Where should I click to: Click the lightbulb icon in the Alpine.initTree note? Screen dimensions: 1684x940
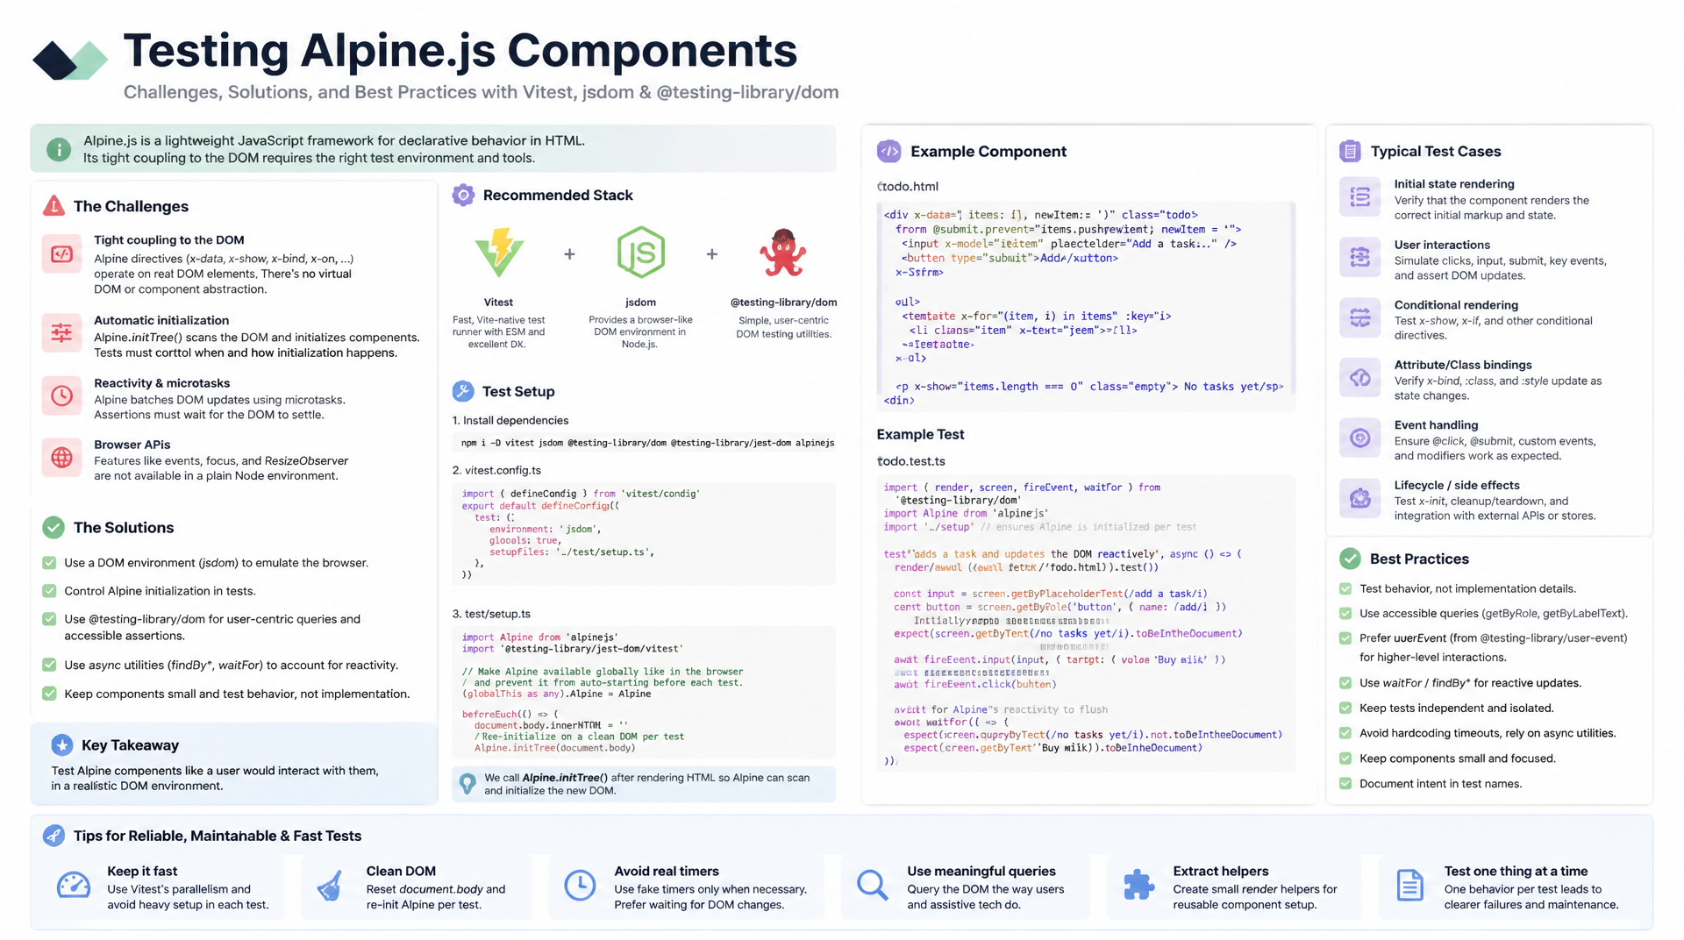pyautogui.click(x=468, y=783)
